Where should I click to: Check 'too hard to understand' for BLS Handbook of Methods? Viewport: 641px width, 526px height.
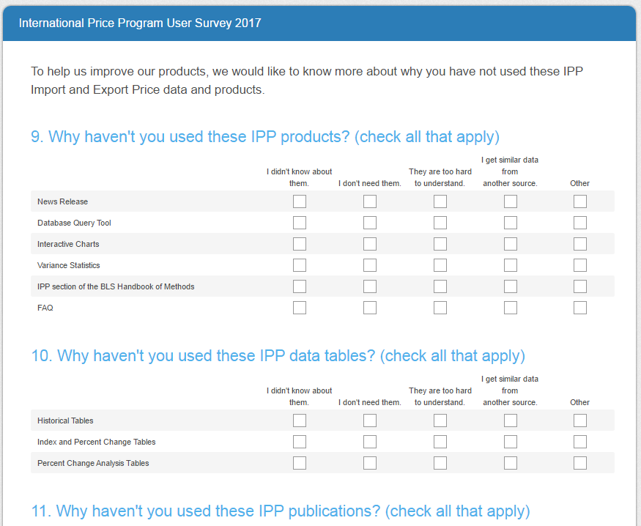pos(440,286)
